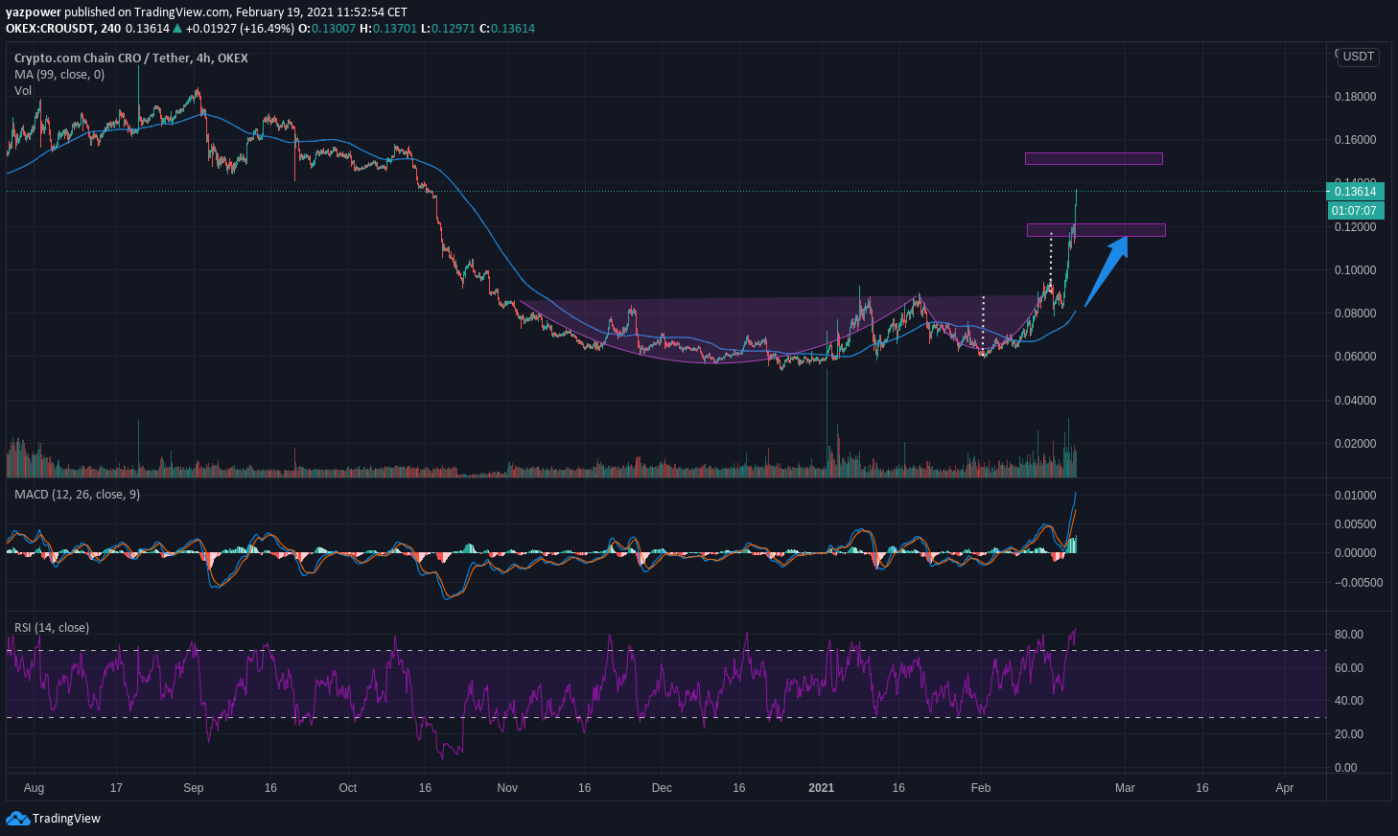The image size is (1398, 836).
Task: Click the 0.08000 price axis label
Action: pyautogui.click(x=1355, y=313)
